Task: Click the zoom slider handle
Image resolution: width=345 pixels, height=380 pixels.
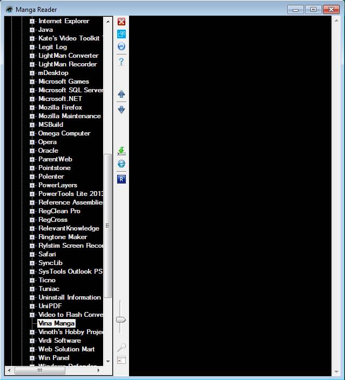Action: pos(120,320)
